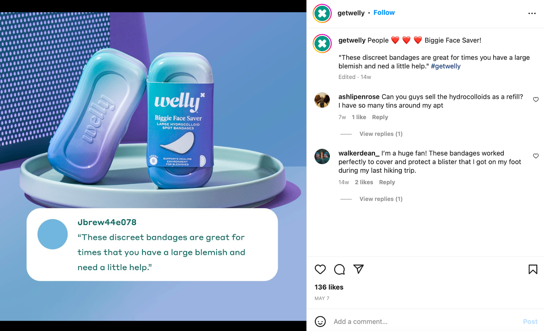Screen dimensions: 544x331
Task: Open the emoji picker smiley icon
Action: pos(320,321)
